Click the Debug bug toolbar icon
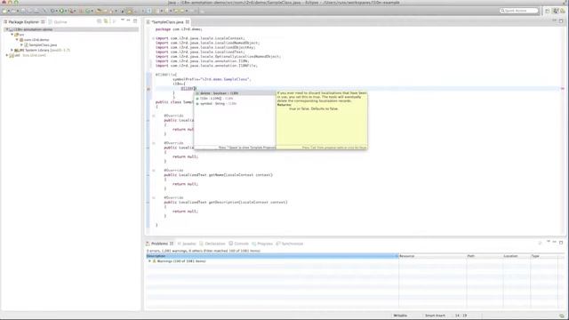 tap(52, 11)
